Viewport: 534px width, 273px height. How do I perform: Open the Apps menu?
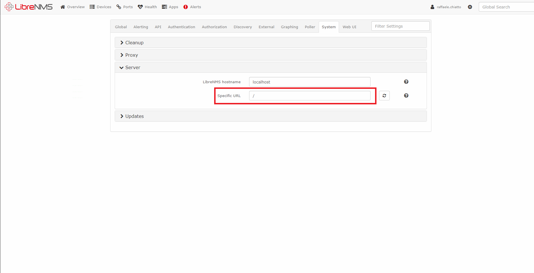170,7
